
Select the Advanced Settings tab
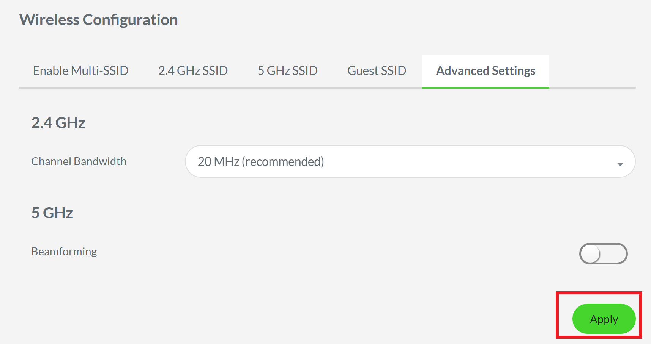[x=486, y=70]
